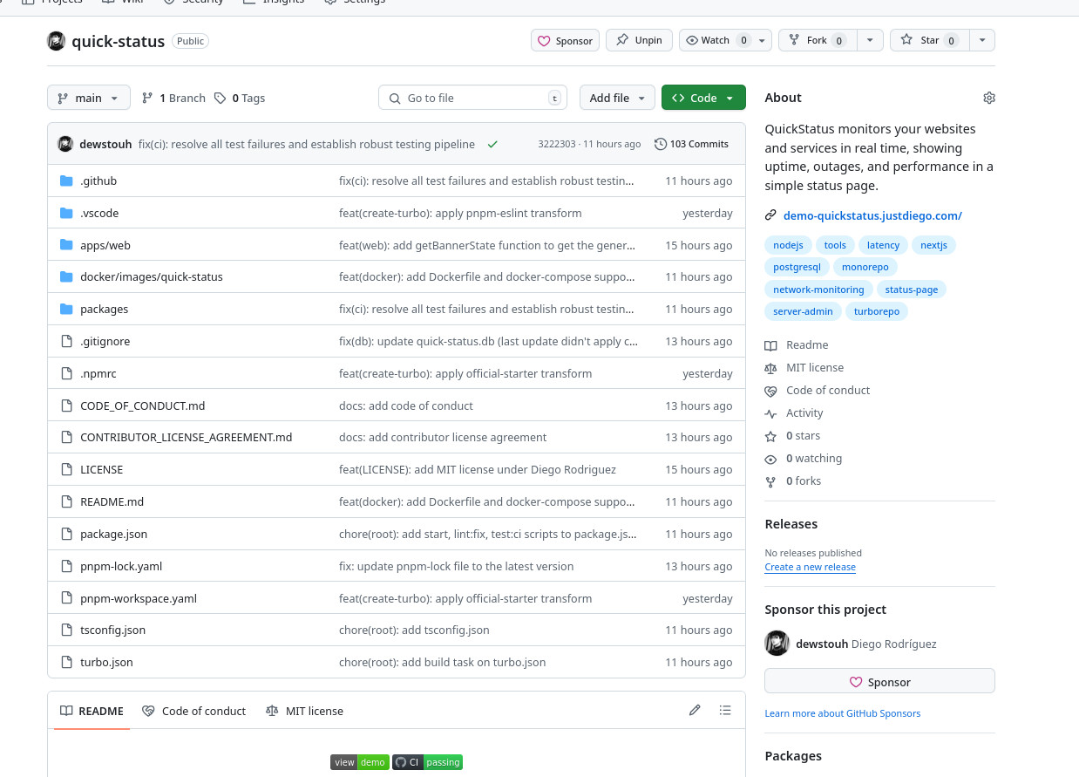Expand the Add file dropdown
The width and height of the screenshot is (1079, 777).
(x=617, y=98)
